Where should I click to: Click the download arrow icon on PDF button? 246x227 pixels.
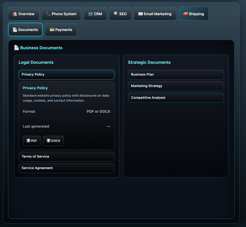pyautogui.click(x=28, y=141)
